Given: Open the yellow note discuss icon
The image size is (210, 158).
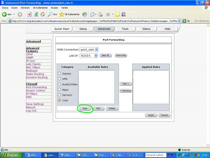Looking at the screenshot, I should 117,14.
